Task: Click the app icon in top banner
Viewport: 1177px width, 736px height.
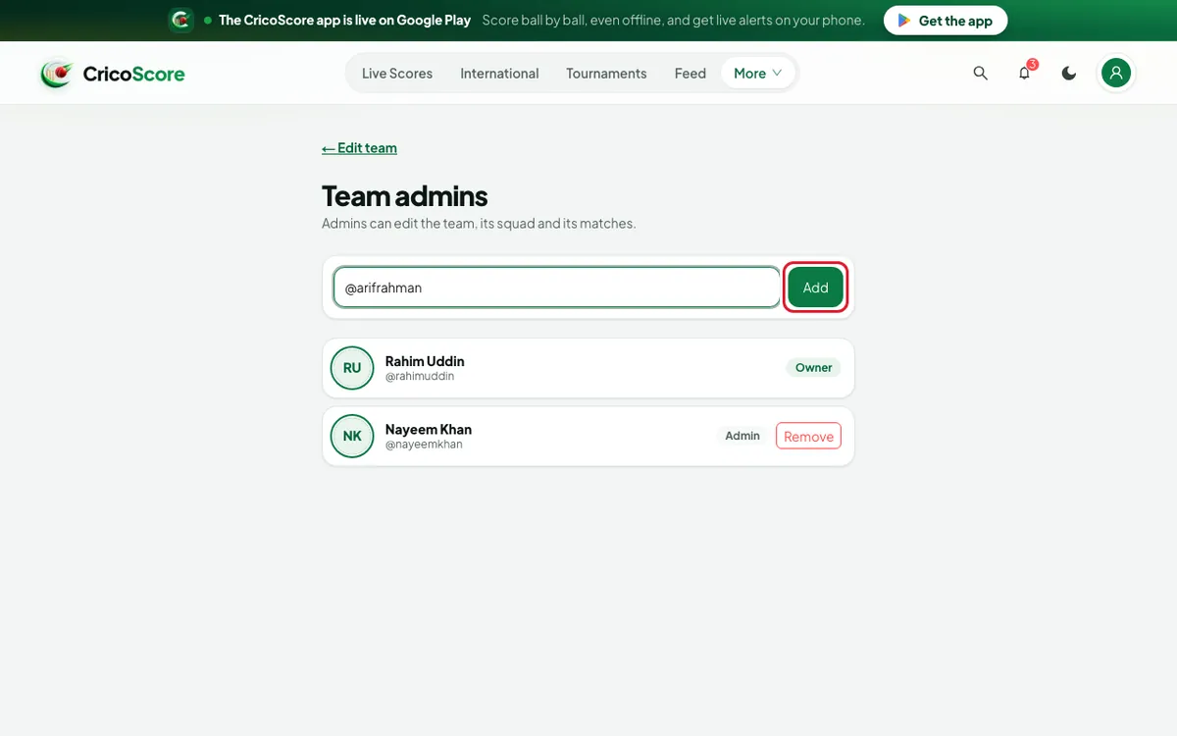Action: tap(181, 20)
